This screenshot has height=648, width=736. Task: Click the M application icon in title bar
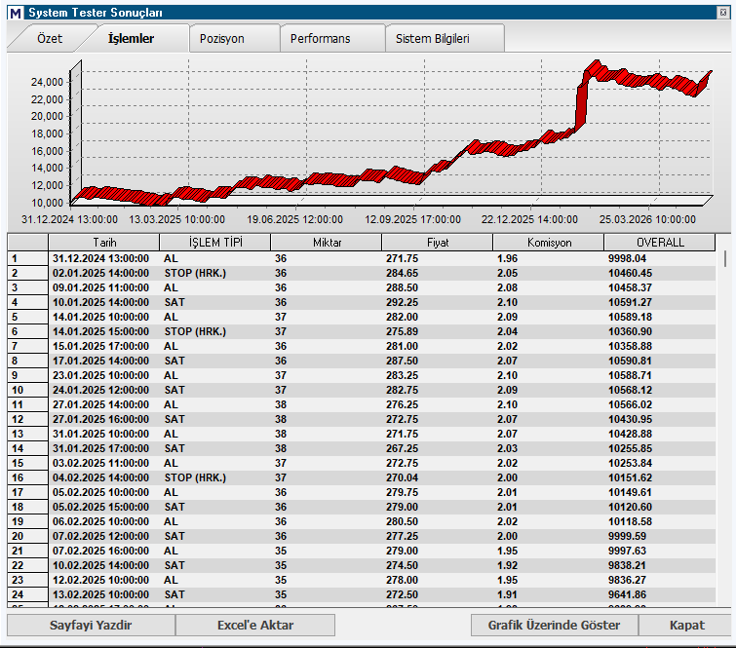16,13
